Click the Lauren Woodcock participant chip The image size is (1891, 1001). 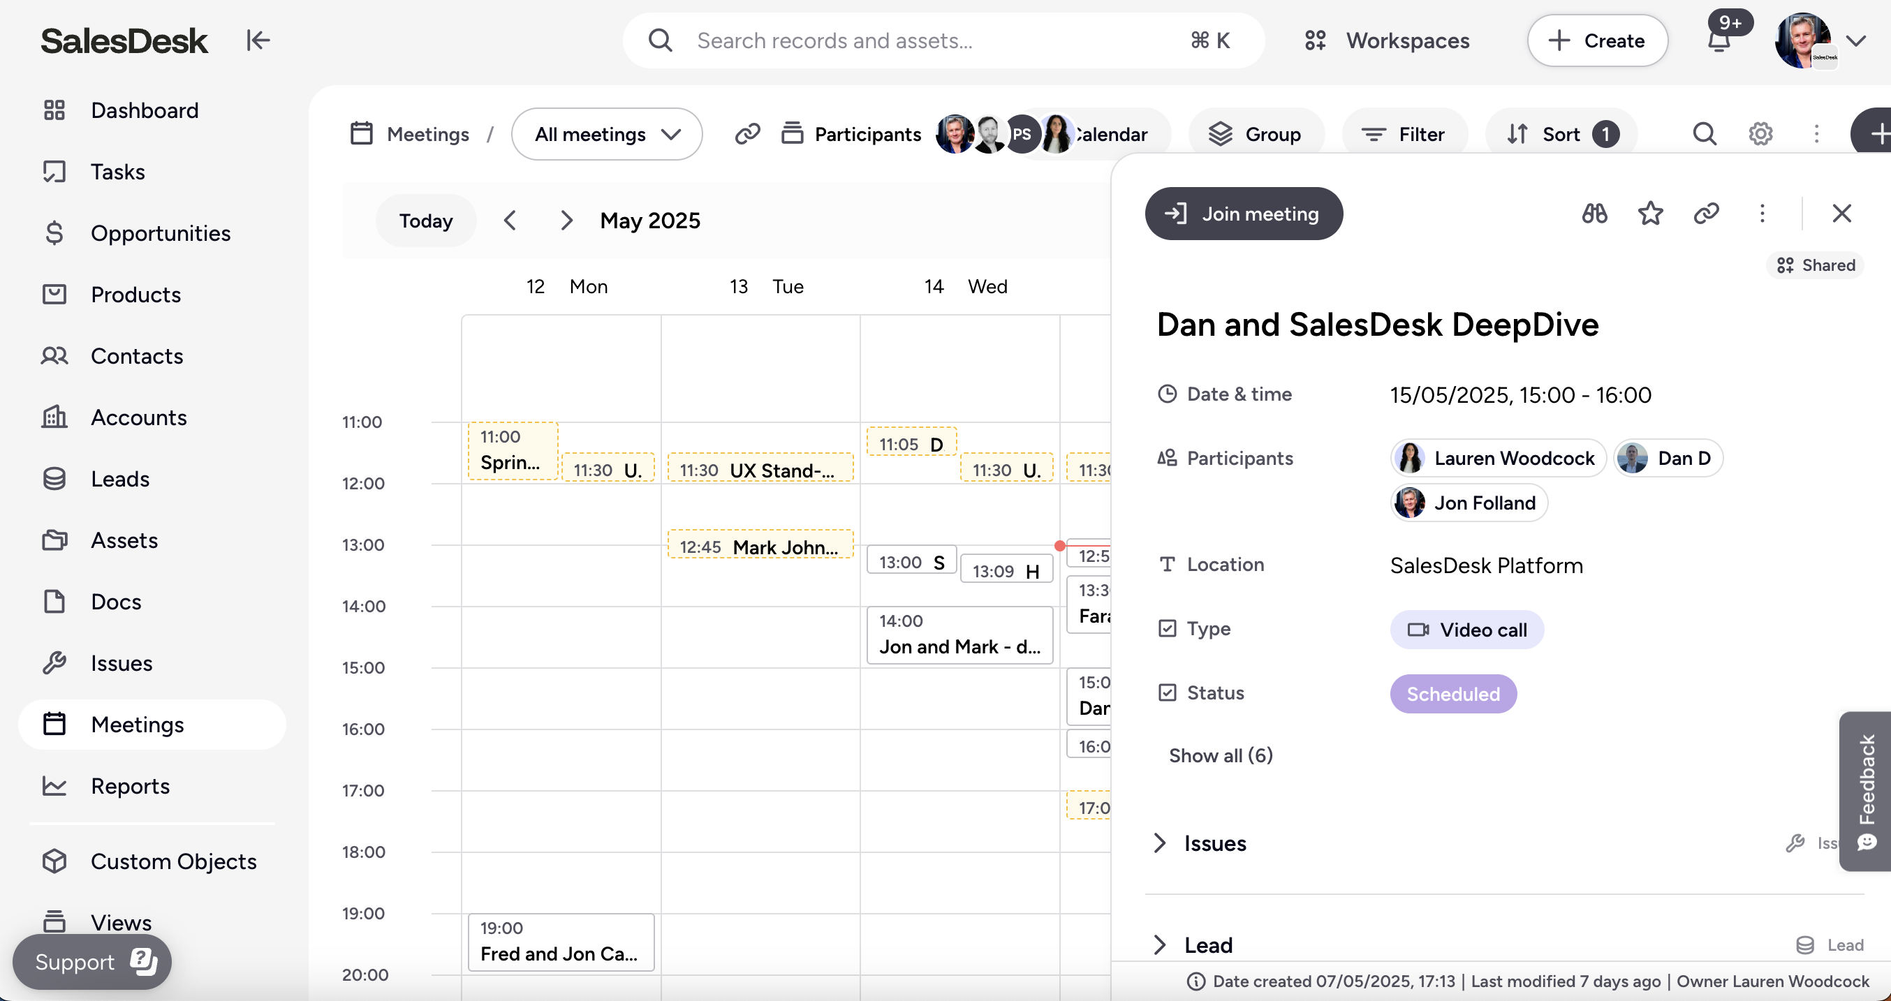click(1498, 458)
